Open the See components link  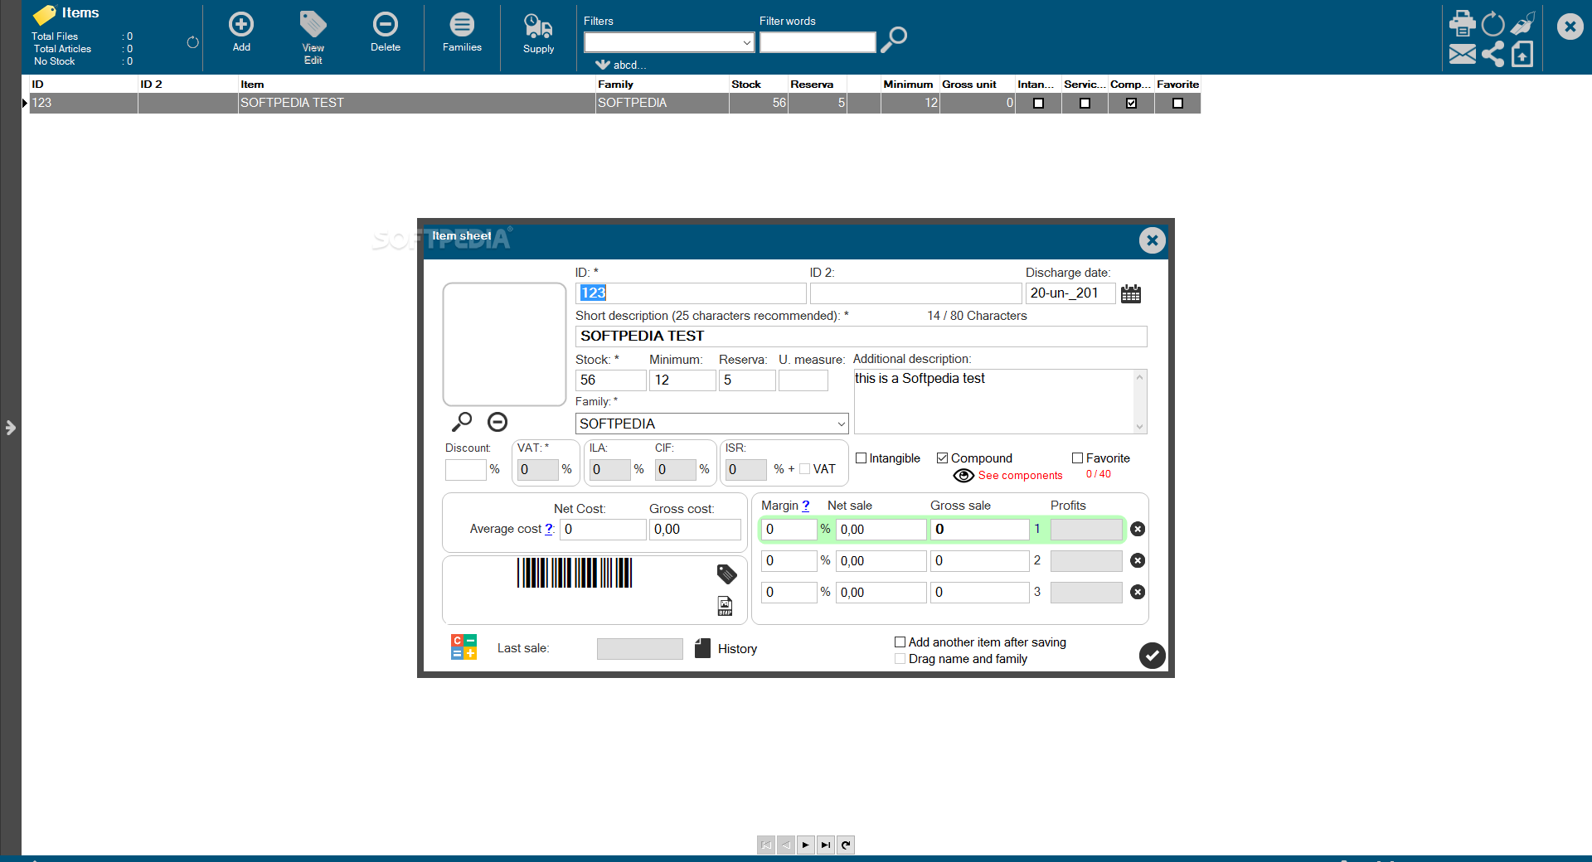pyautogui.click(x=1020, y=476)
